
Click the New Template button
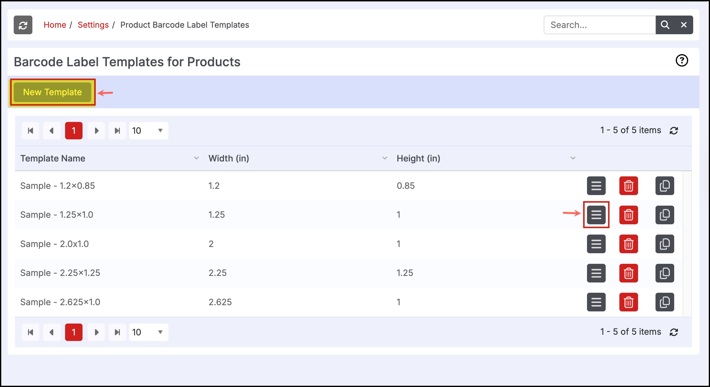click(52, 92)
